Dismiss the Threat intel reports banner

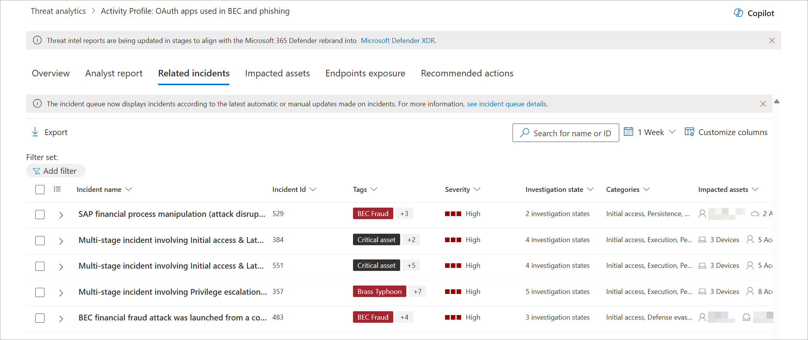point(772,41)
